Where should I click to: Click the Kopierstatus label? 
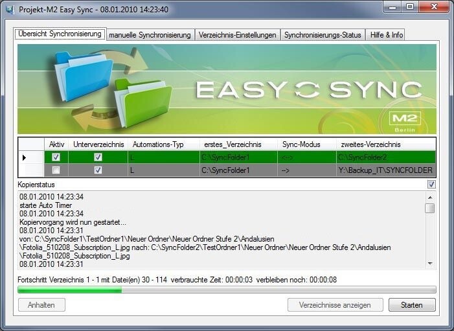36,185
